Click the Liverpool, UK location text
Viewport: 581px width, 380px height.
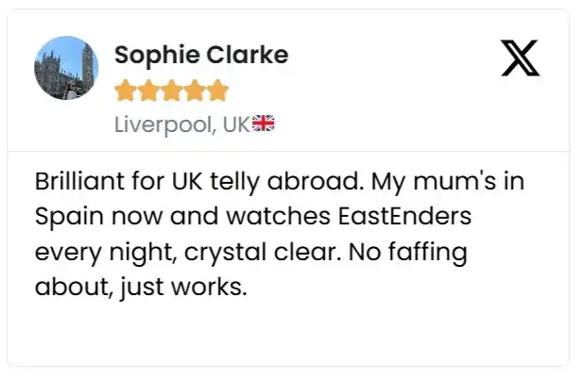[180, 124]
